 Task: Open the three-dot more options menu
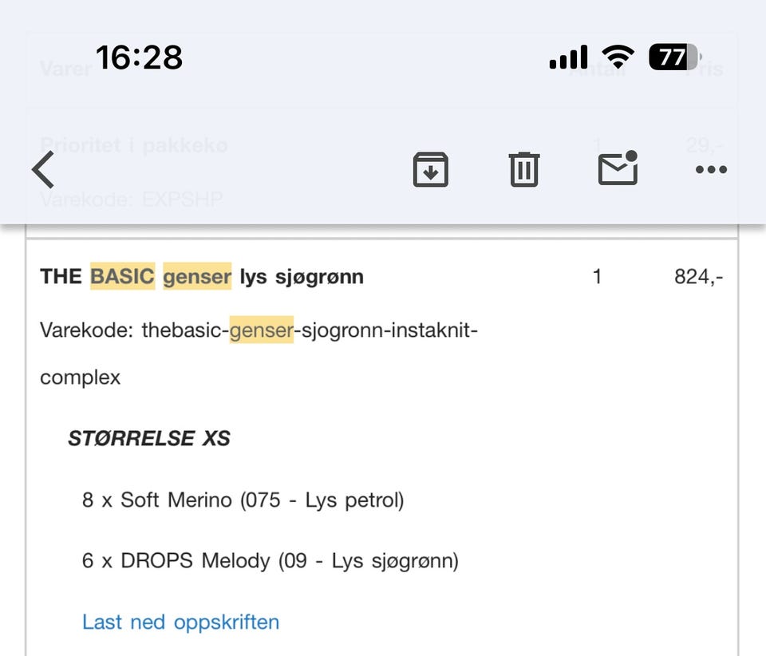click(x=711, y=170)
